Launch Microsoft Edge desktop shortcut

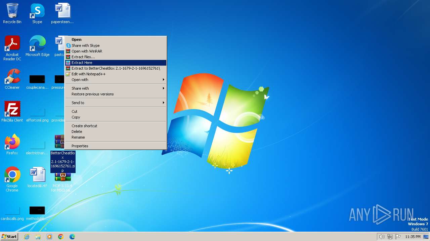click(x=37, y=46)
